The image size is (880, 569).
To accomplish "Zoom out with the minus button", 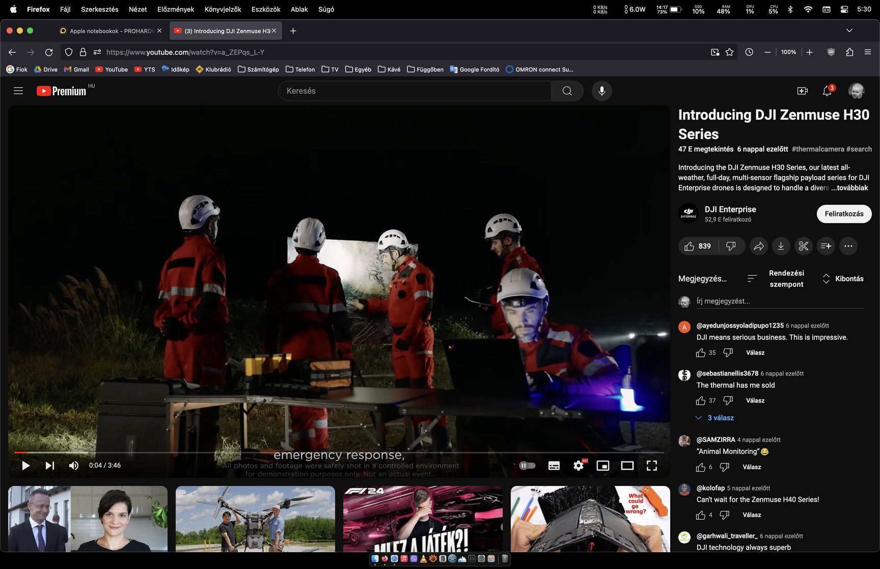I will click(x=767, y=52).
